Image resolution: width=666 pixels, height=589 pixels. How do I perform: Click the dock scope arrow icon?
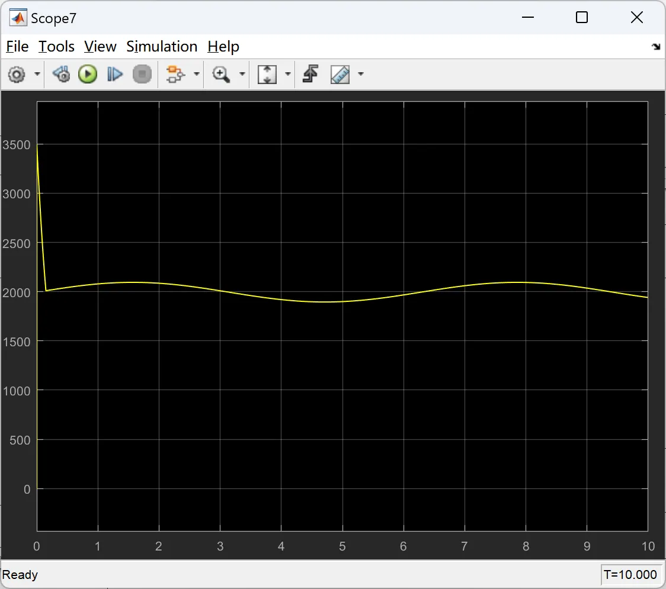click(x=656, y=47)
